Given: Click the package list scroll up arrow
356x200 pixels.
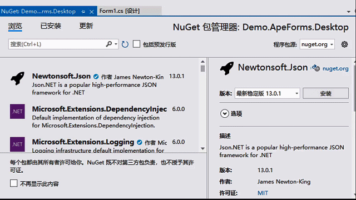Looking at the screenshot, I should (202, 62).
